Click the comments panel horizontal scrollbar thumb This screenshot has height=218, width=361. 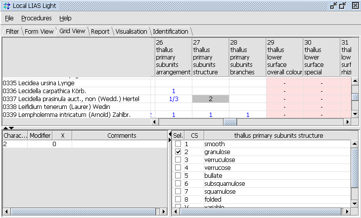(x=84, y=211)
